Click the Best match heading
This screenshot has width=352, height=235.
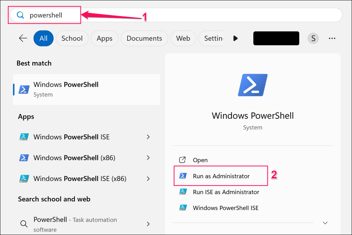tap(34, 63)
